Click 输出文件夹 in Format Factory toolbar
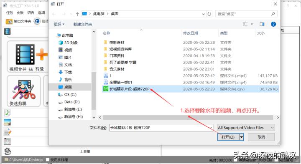This screenshot has height=164, width=301. [x=18, y=21]
